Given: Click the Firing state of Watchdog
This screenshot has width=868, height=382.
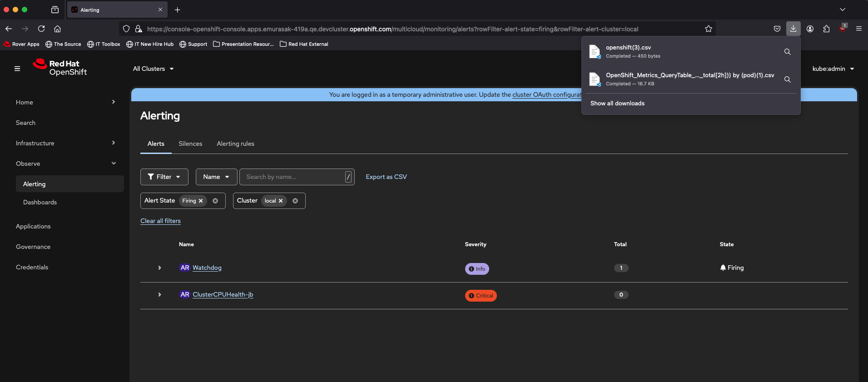Looking at the screenshot, I should click(x=732, y=268).
